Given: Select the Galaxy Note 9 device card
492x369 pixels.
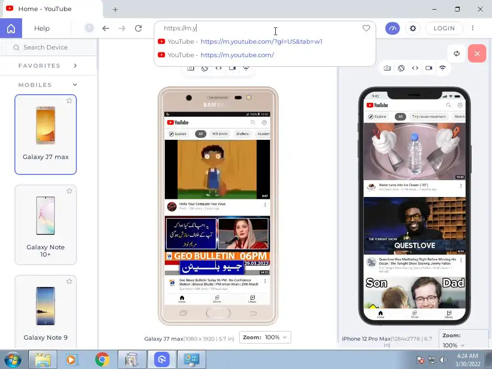Looking at the screenshot, I should point(46,312).
